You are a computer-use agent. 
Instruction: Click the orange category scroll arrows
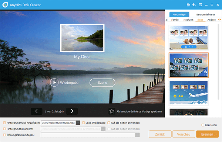(x=219, y=20)
